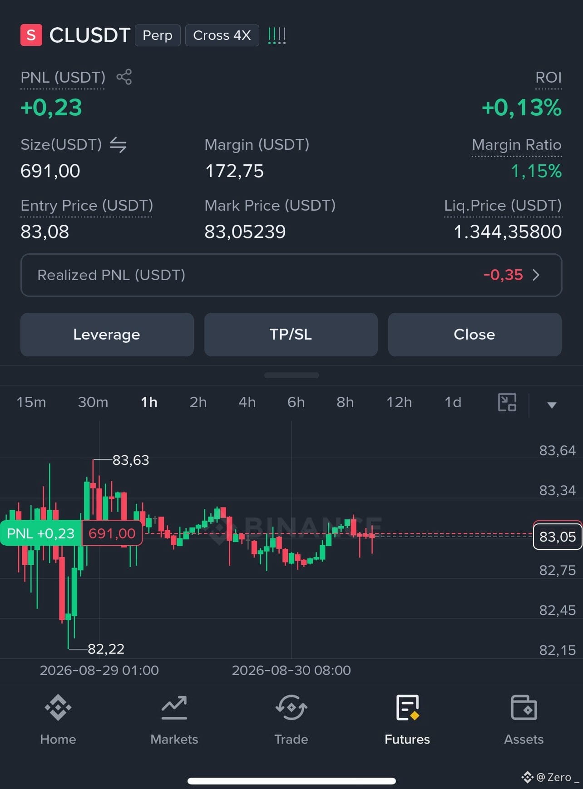
Task: Select the 1d chart interval
Action: (x=453, y=402)
